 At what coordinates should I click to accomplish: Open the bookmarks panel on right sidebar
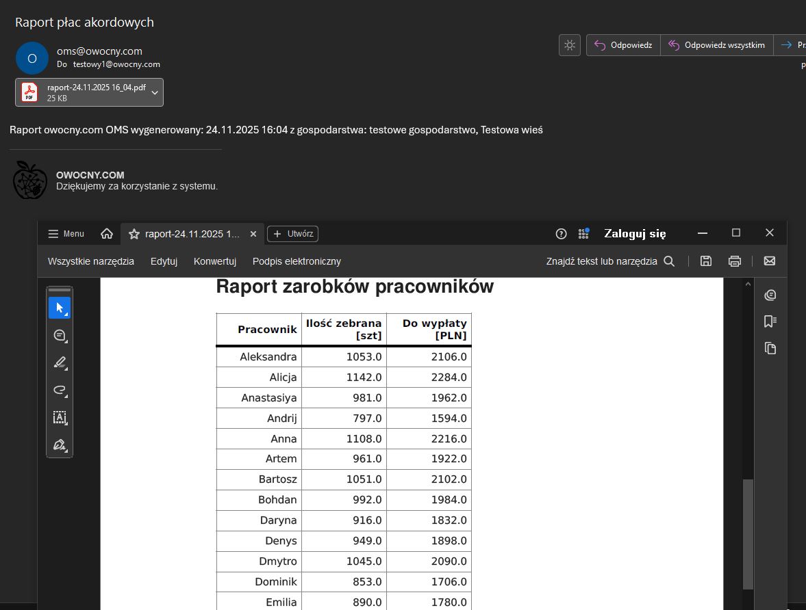tap(770, 321)
